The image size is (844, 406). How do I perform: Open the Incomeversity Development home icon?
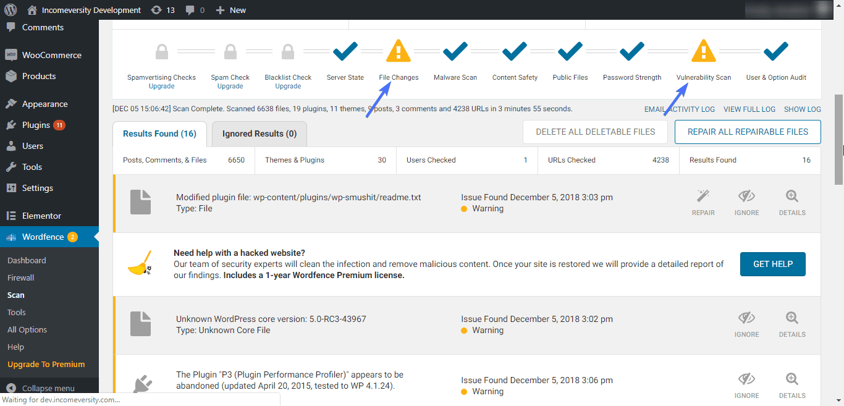(32, 10)
